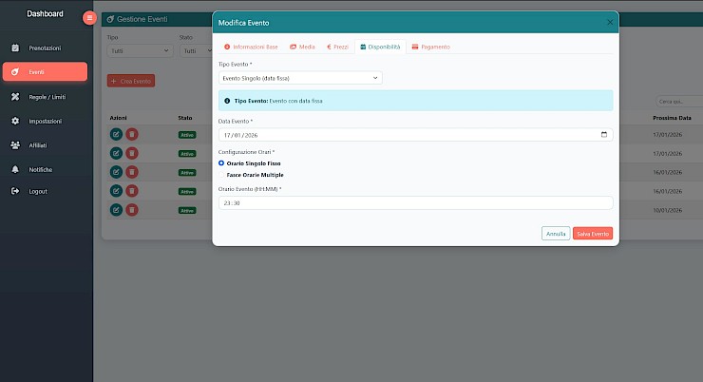Open Prenotazioni from the sidebar
Image resolution: width=703 pixels, height=382 pixels.
[45, 48]
